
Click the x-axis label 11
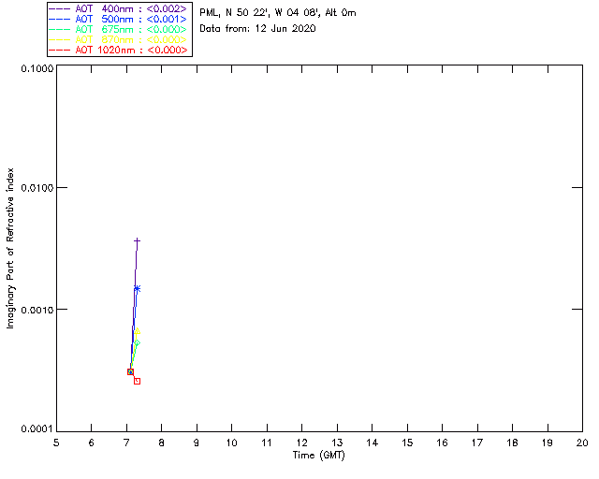[267, 443]
